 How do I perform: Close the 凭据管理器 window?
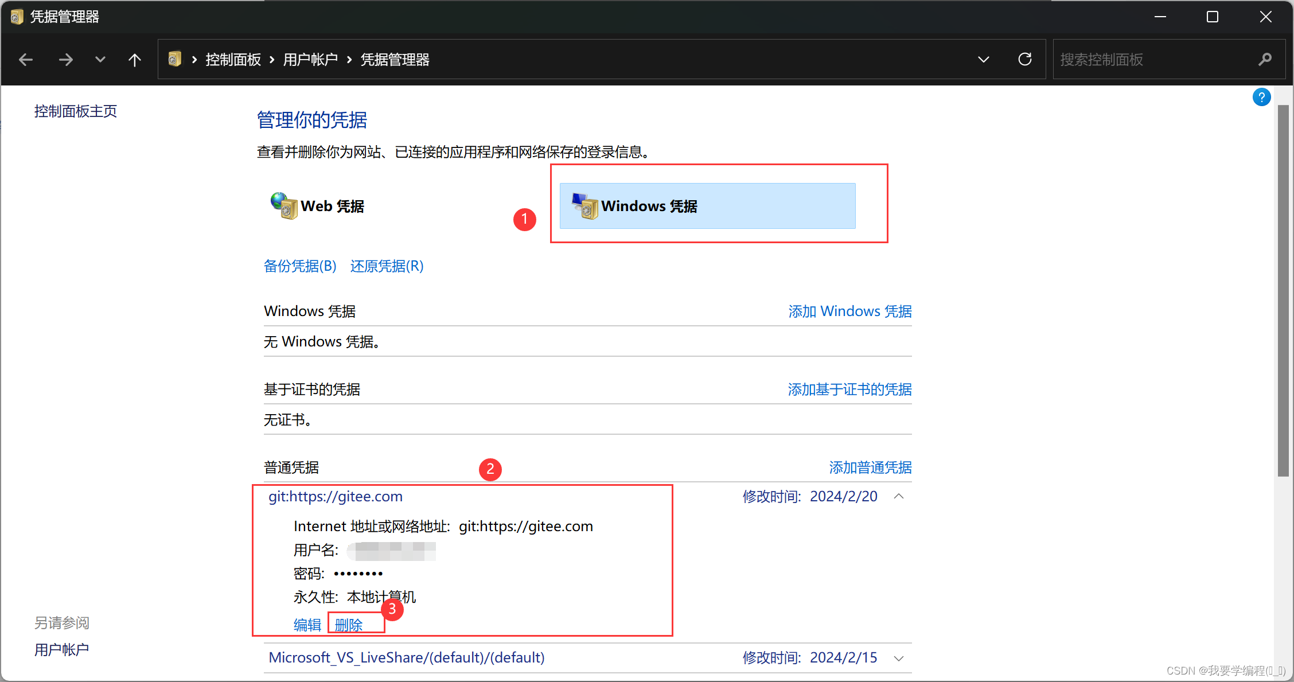[1265, 17]
